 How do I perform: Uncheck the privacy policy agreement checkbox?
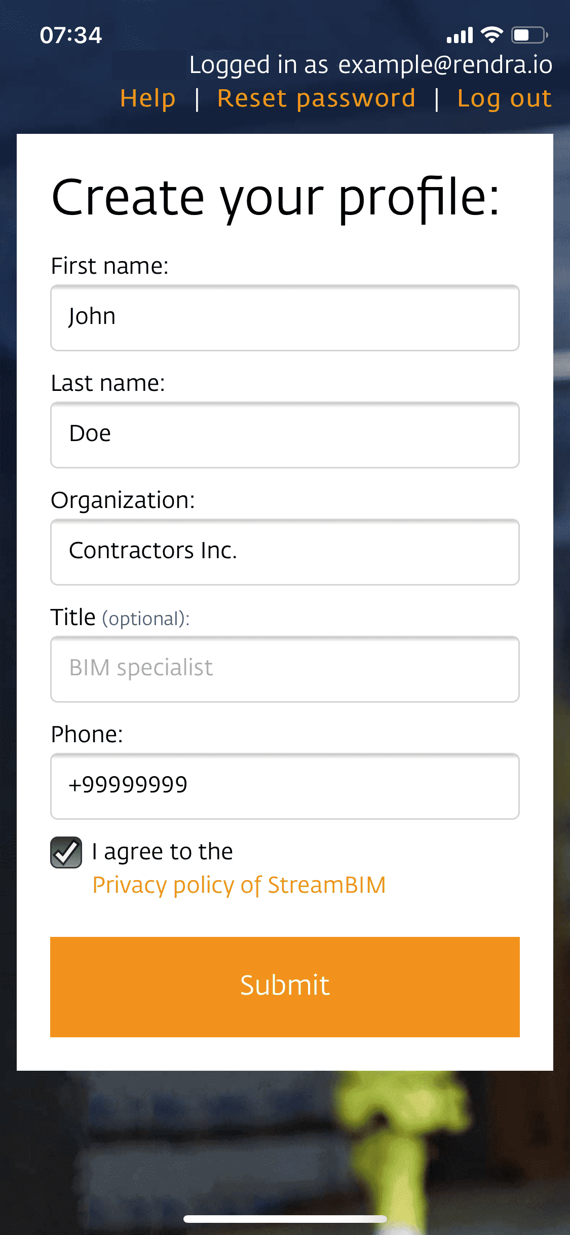tap(66, 852)
